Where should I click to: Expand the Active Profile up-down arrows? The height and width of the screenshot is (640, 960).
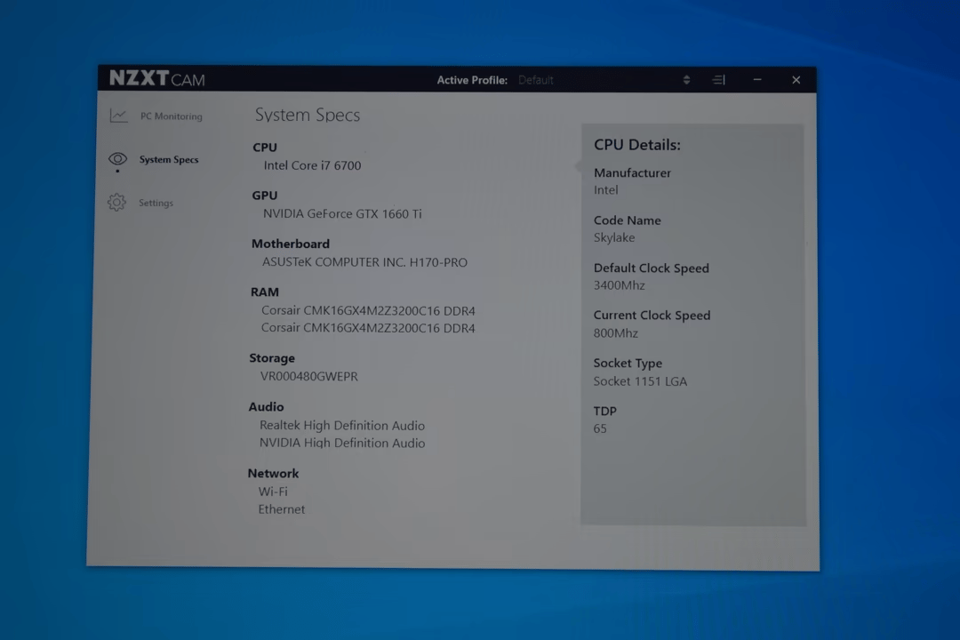[x=686, y=80]
